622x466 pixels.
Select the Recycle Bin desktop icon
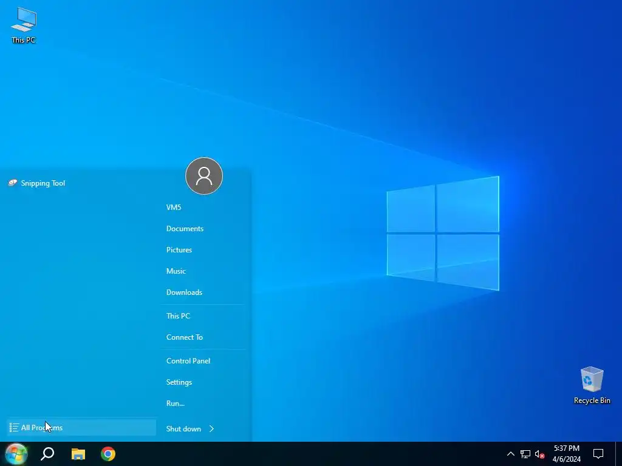point(592,385)
